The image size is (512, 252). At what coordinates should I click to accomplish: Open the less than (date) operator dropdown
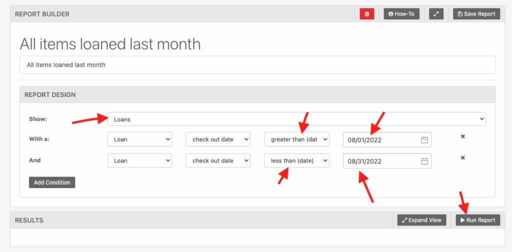tap(296, 160)
